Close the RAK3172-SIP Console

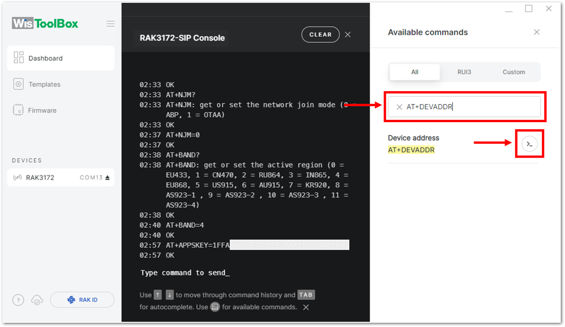pyautogui.click(x=348, y=34)
